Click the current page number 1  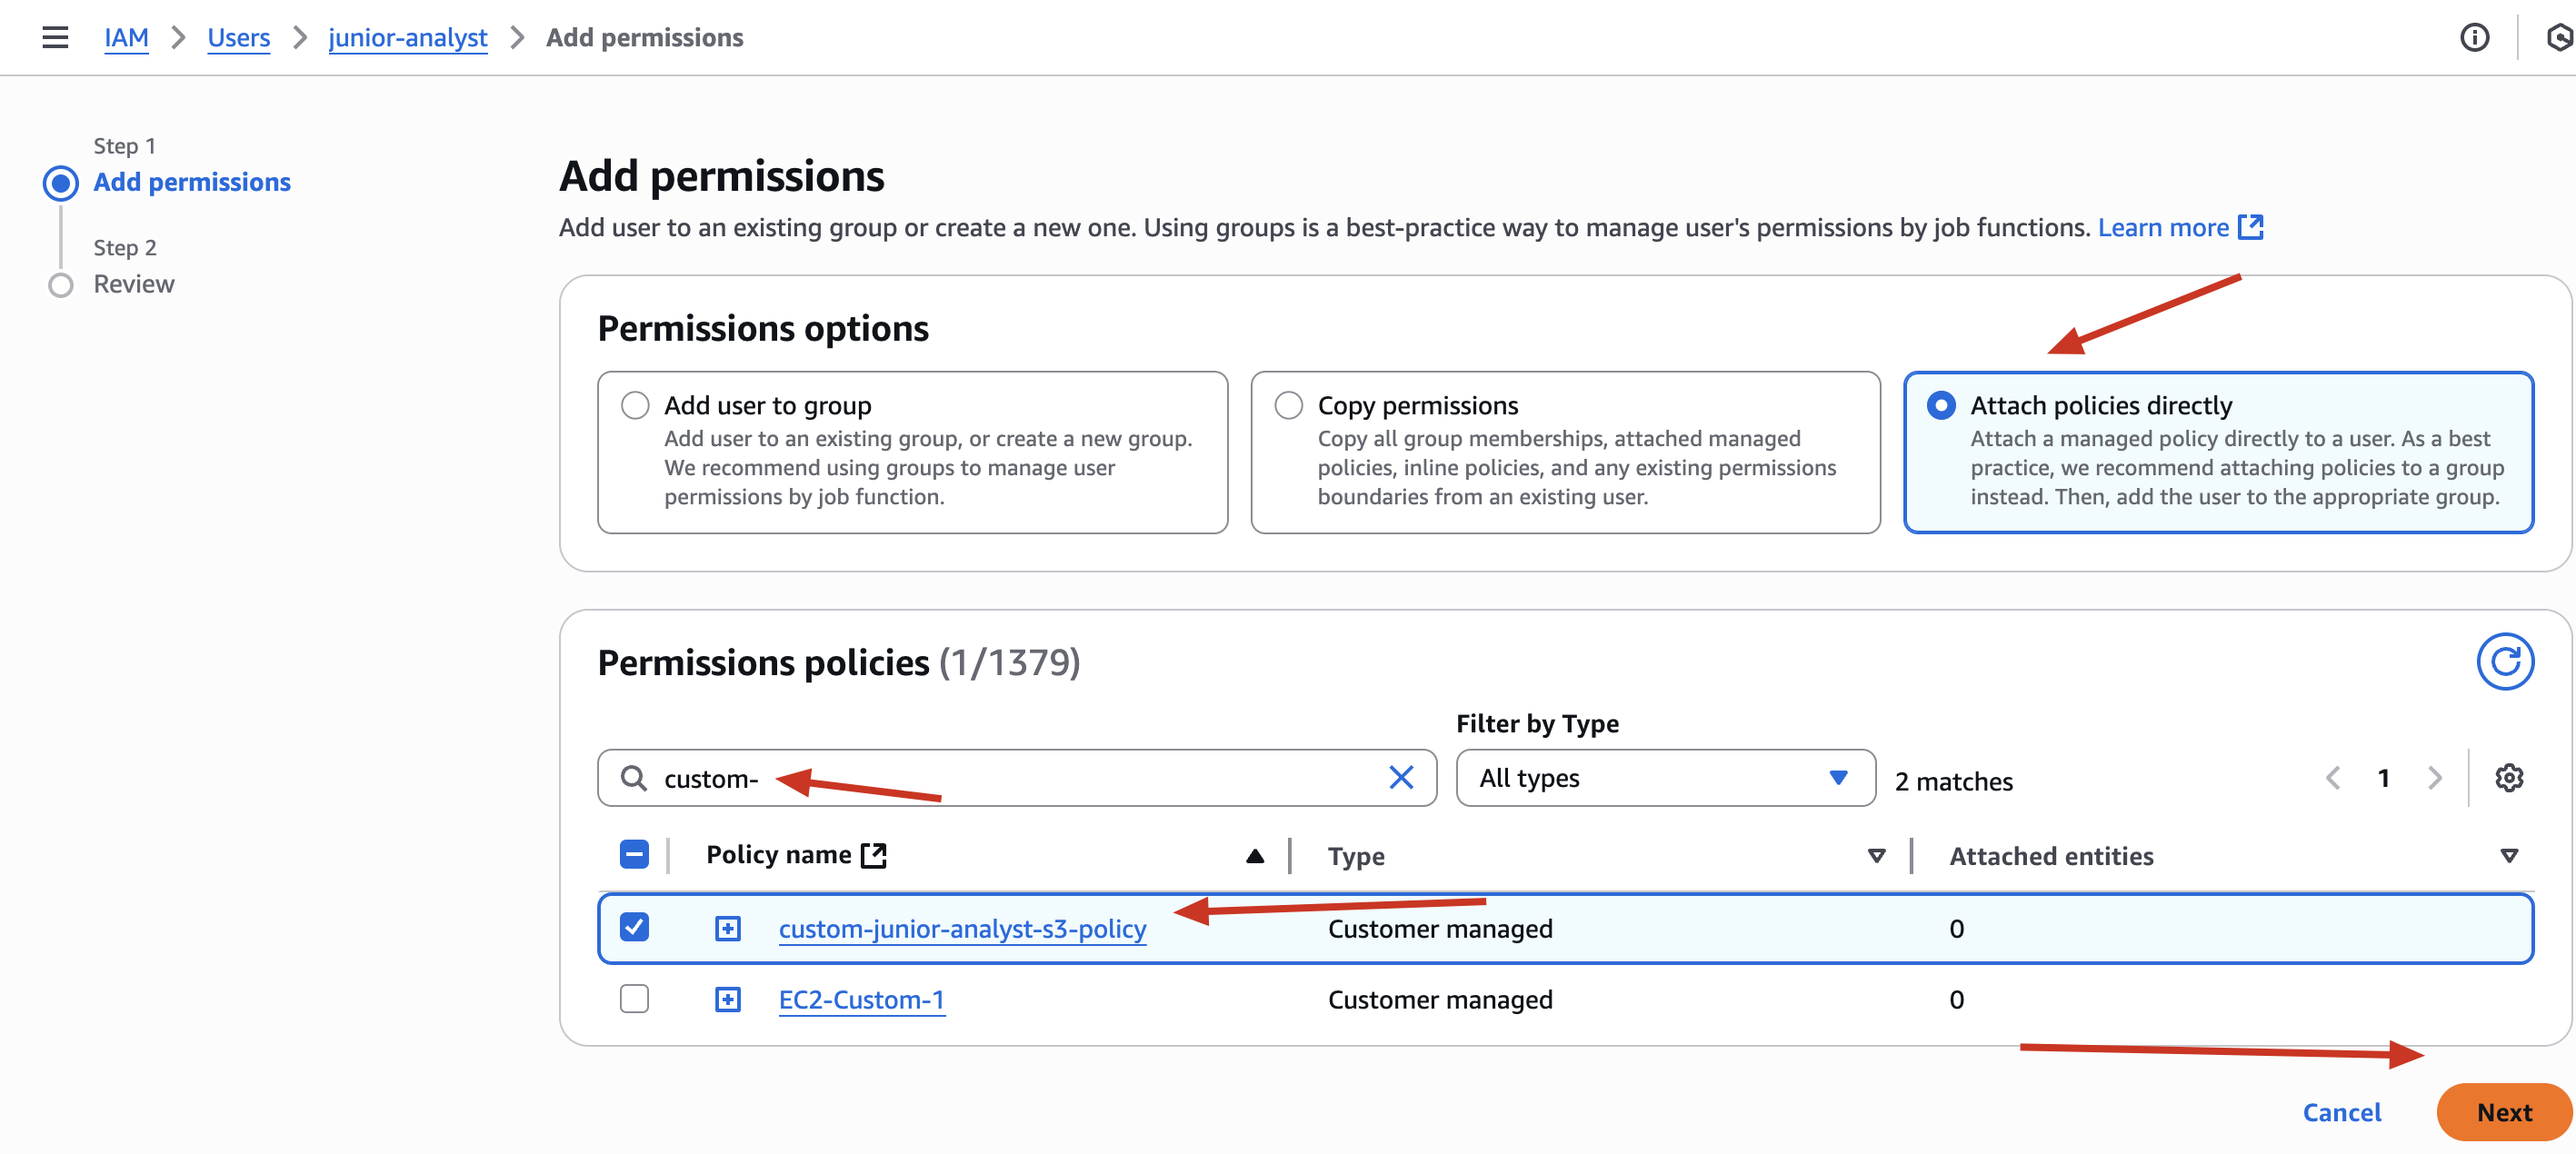pos(2383,777)
